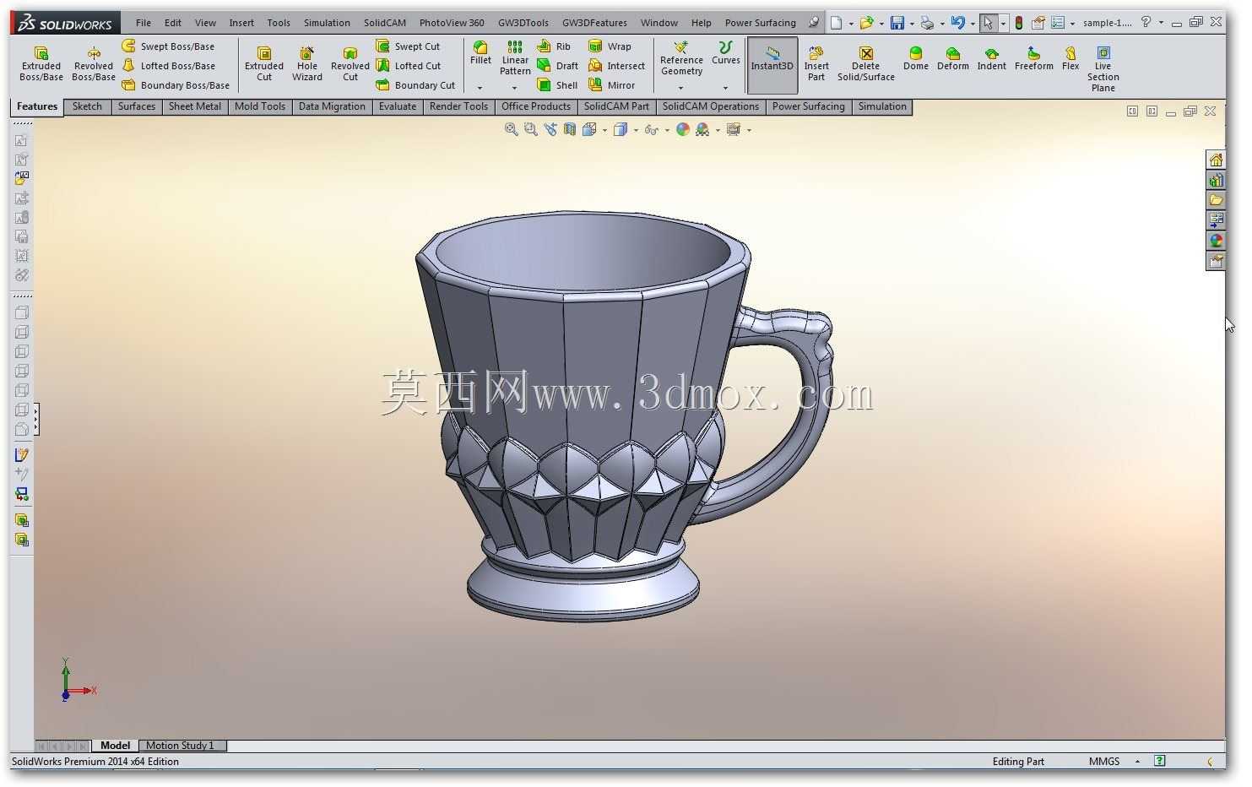Select the Flex feature

(1070, 59)
